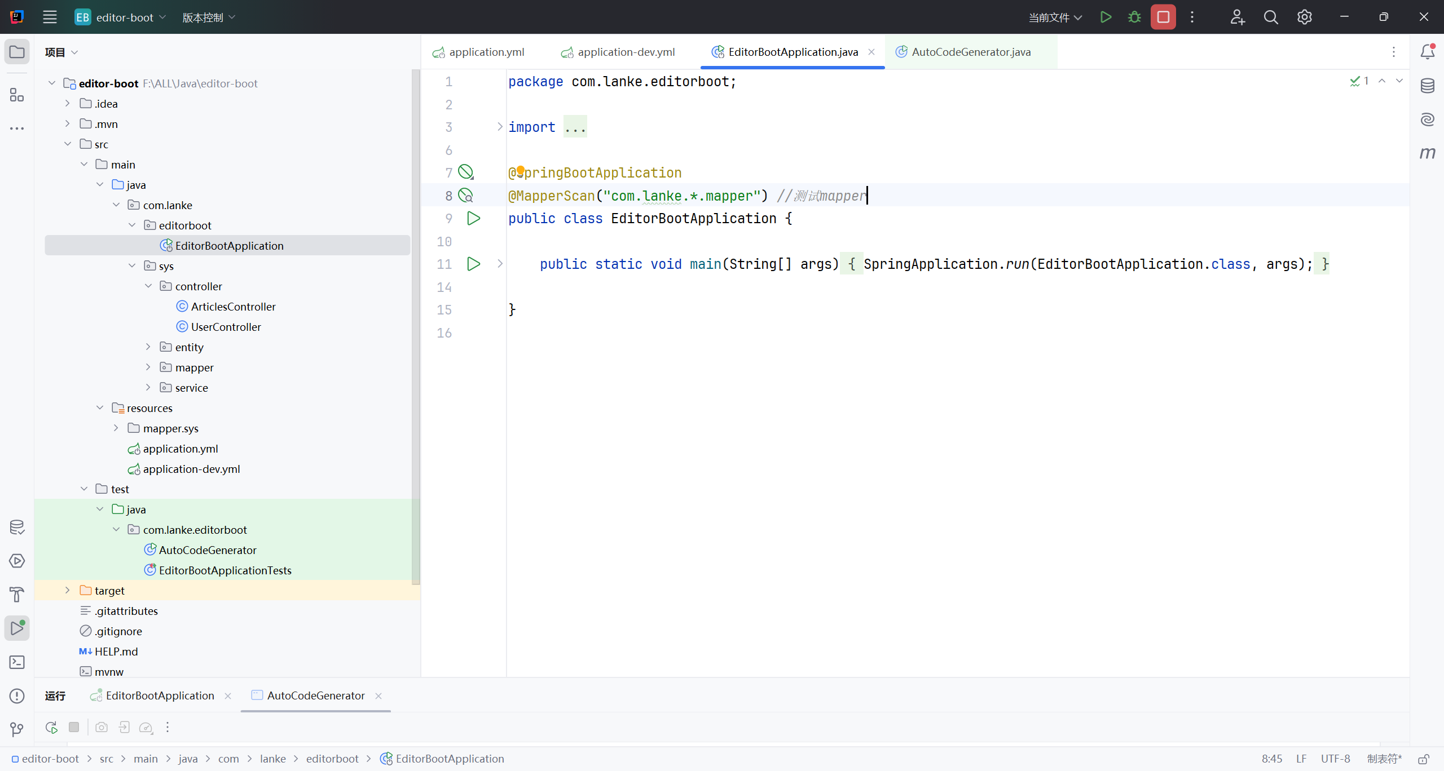Toggle the Run tool window icon
Screen dimensions: 1444x771
17,628
